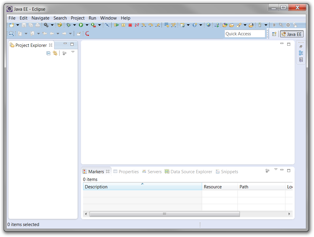Open the Window menu
The width and height of the screenshot is (314, 237).
(x=108, y=18)
